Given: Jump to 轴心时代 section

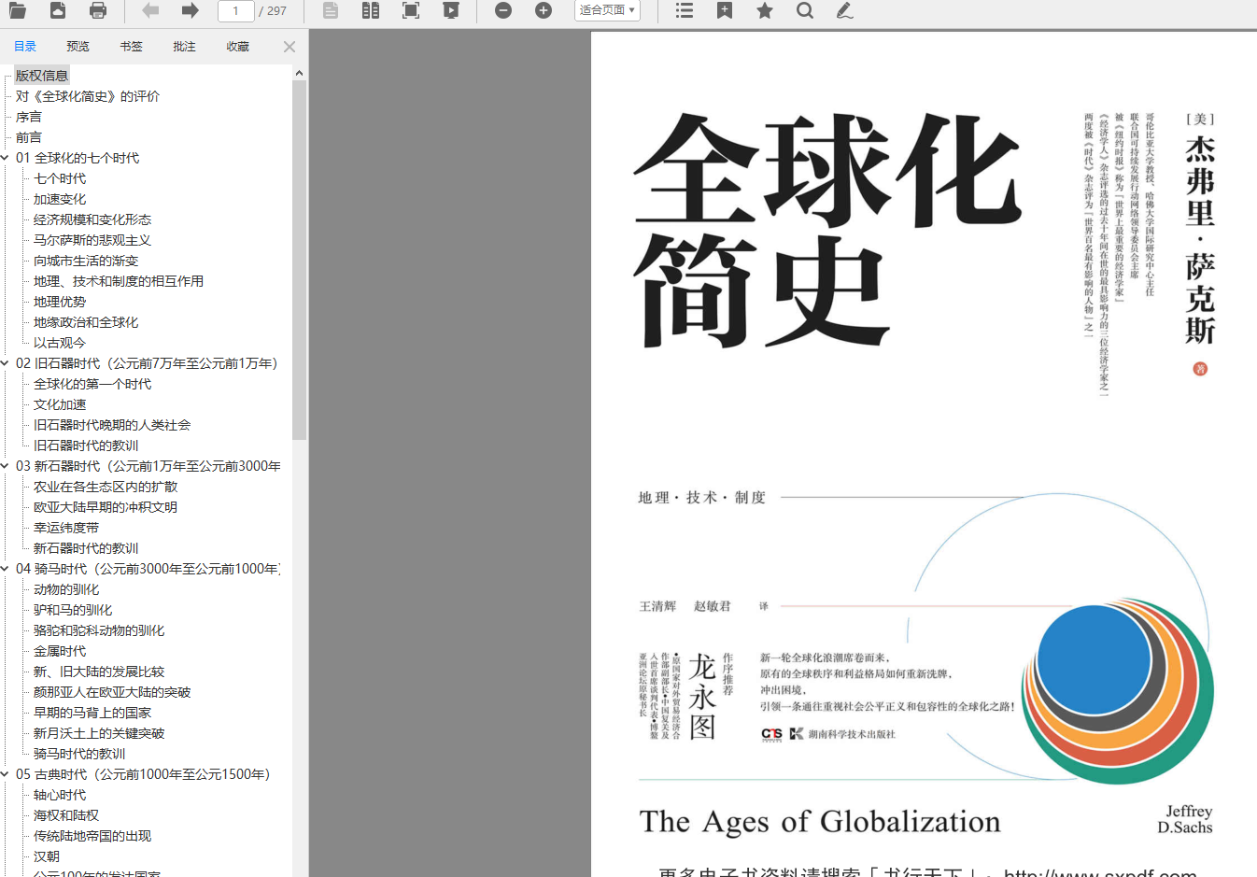Looking at the screenshot, I should [x=60, y=795].
